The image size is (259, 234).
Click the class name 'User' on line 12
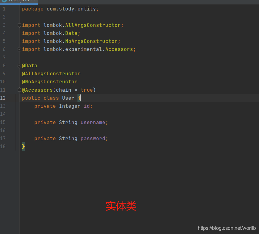(68, 98)
